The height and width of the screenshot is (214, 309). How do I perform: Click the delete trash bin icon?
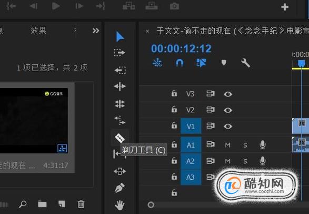(81, 204)
